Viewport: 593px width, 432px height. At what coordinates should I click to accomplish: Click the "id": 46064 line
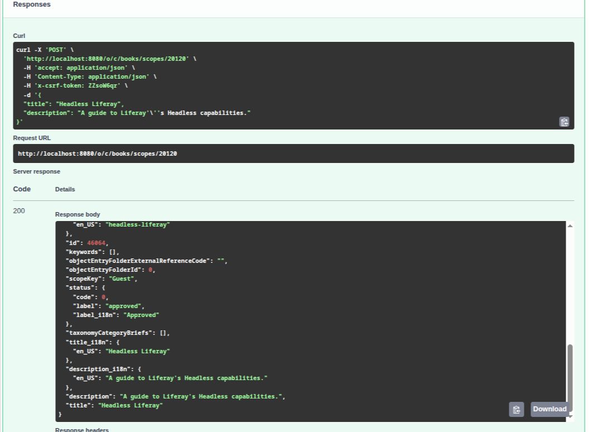click(x=88, y=243)
